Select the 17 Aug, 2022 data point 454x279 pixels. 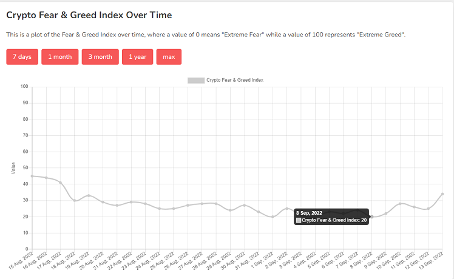coord(61,183)
